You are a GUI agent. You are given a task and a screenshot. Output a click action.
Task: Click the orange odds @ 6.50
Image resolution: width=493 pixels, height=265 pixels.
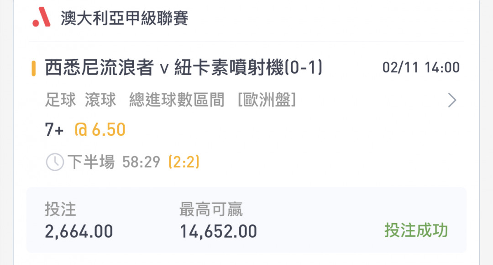point(100,129)
